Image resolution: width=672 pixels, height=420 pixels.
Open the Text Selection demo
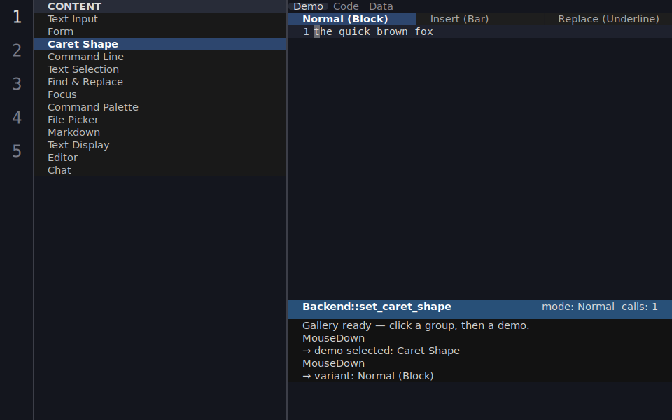[160, 69]
